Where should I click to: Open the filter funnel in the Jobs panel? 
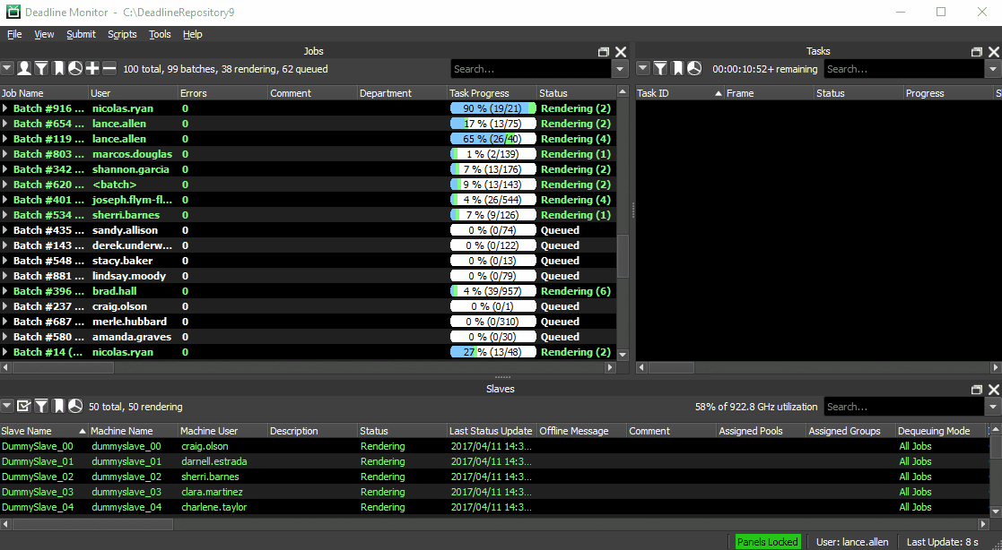[41, 68]
